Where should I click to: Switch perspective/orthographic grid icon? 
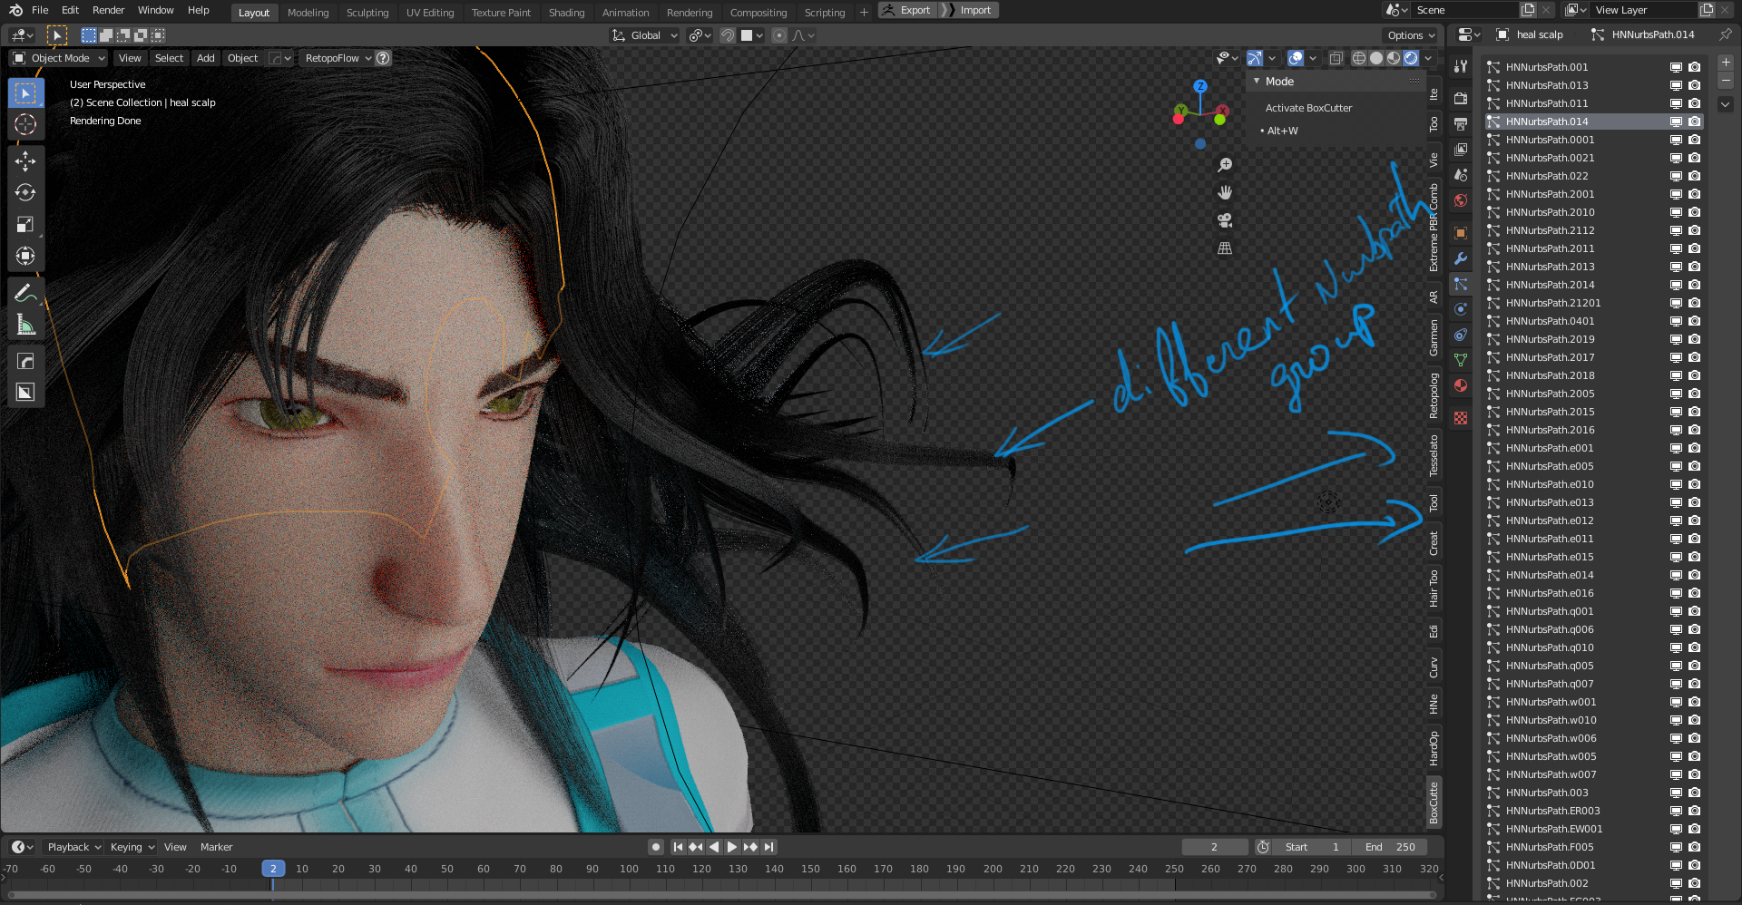(x=1225, y=248)
